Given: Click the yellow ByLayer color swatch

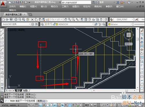Looking at the screenshot, I should coord(109,24).
